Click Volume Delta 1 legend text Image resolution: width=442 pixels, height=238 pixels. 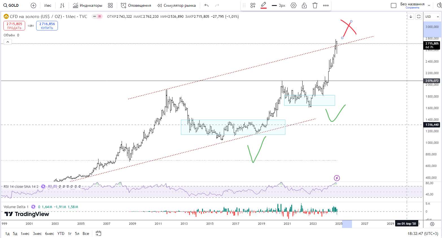pyautogui.click(x=16, y=207)
